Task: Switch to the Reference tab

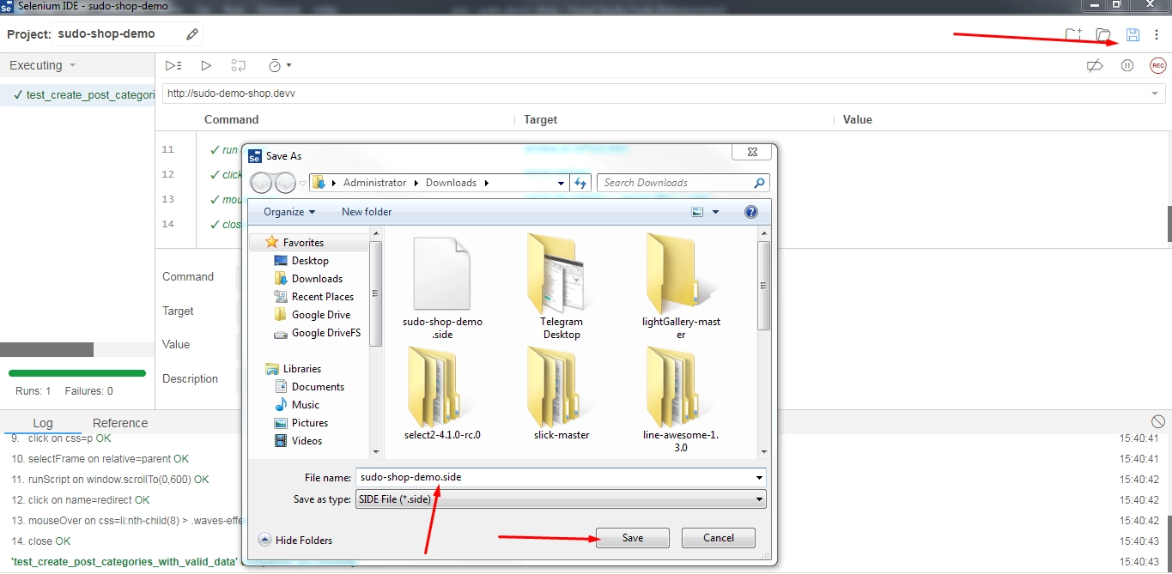Action: pyautogui.click(x=120, y=423)
